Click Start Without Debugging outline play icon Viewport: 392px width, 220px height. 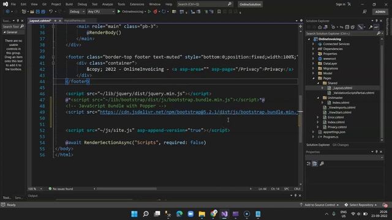[149, 12]
